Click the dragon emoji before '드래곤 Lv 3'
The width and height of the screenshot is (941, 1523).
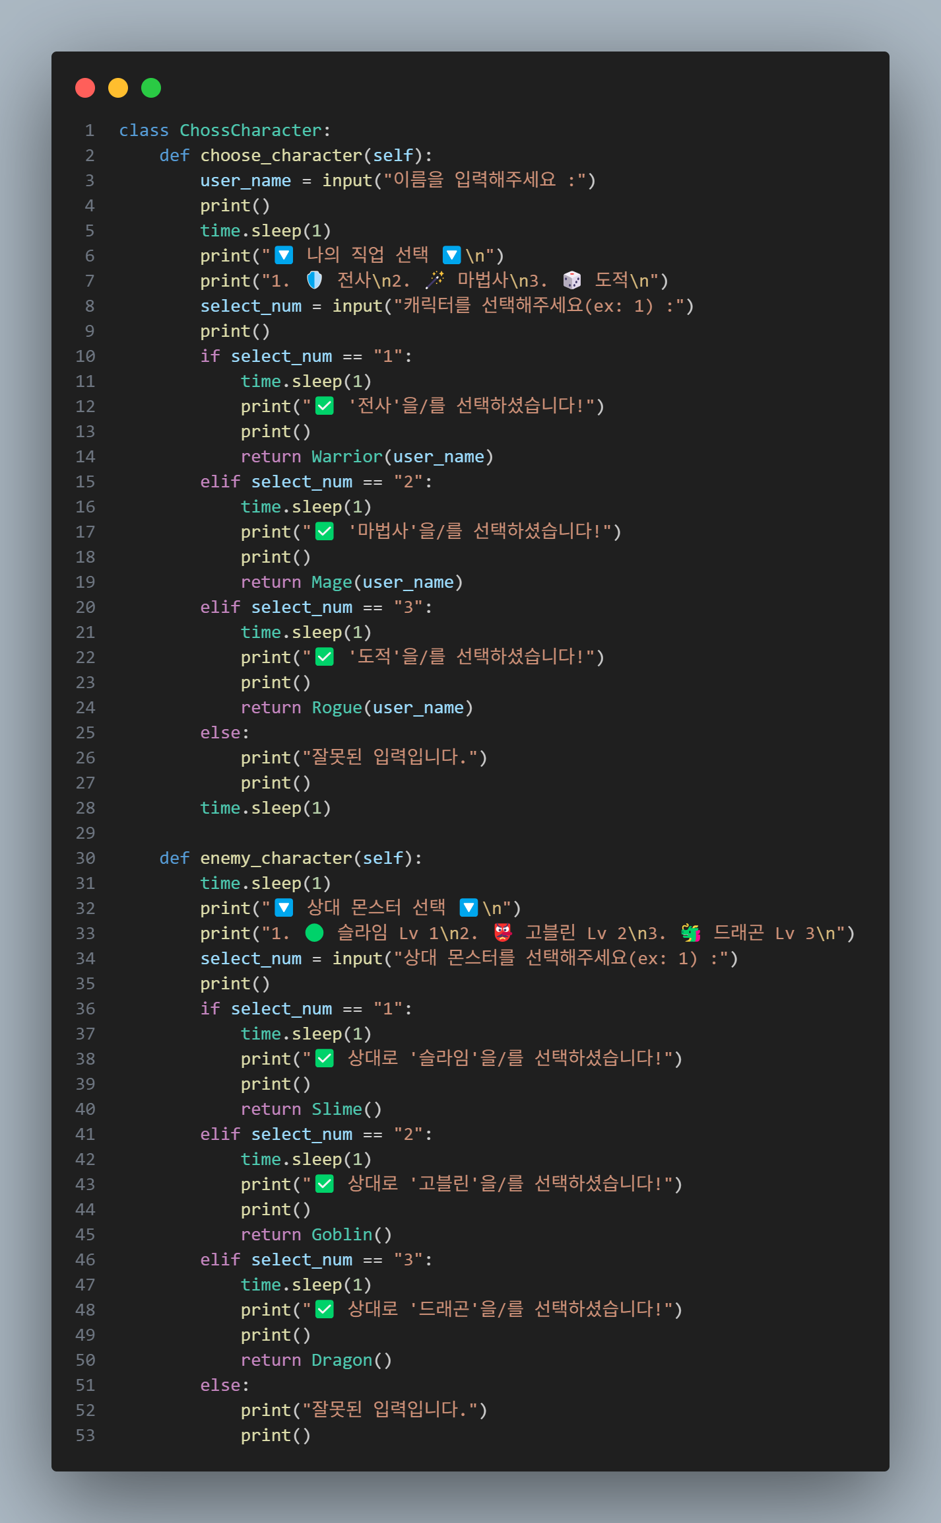(691, 933)
